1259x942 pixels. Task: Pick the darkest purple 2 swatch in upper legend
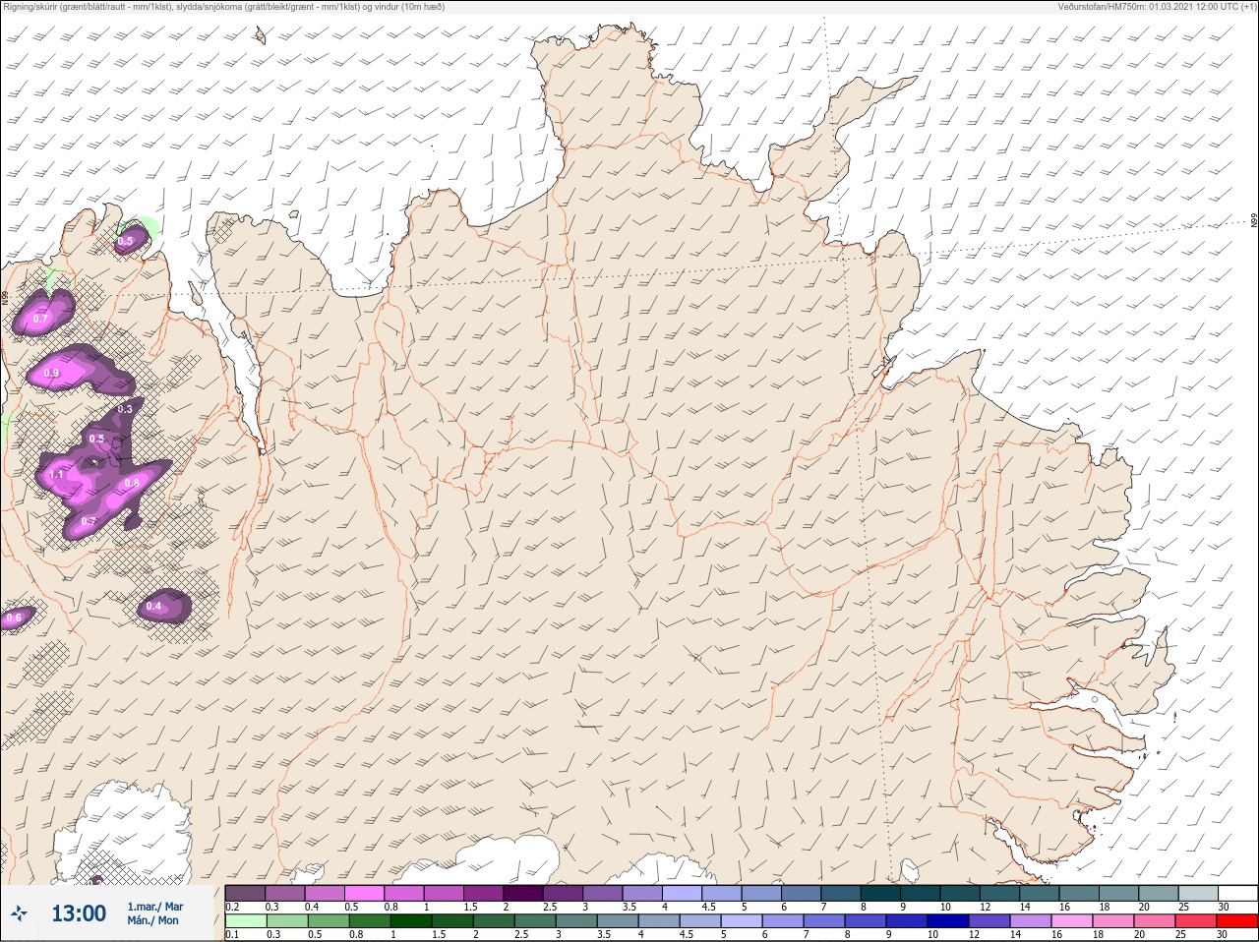523,893
